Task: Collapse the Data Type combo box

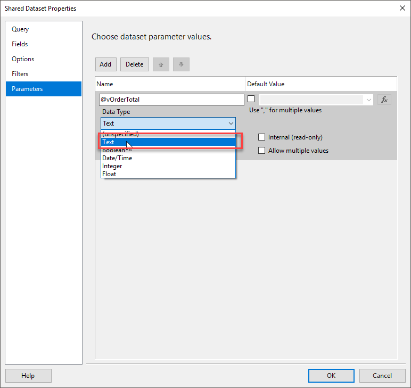Action: coord(231,123)
